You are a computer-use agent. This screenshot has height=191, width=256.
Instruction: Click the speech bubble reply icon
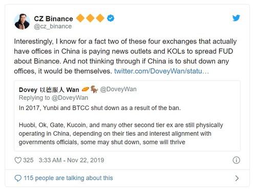pyautogui.click(x=18, y=178)
